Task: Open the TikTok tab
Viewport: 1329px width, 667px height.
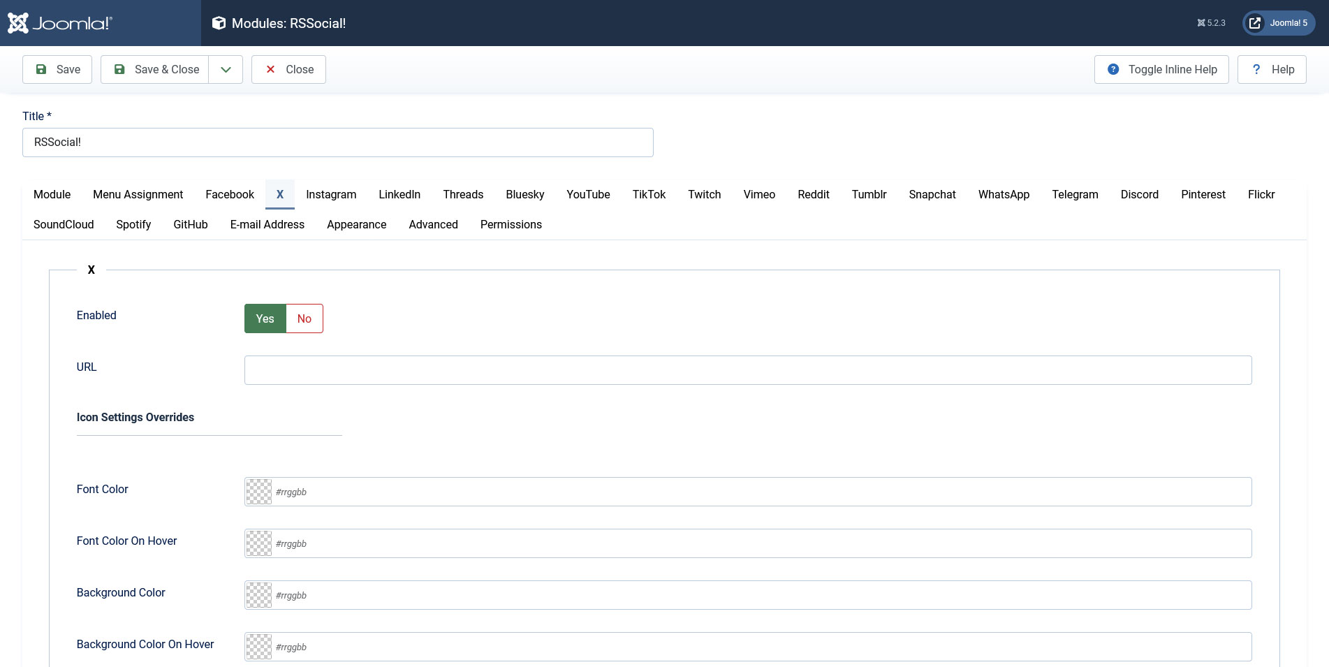Action: tap(649, 194)
